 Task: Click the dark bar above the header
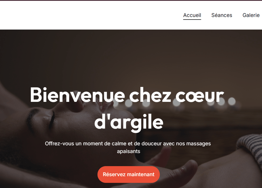pyautogui.click(x=131, y=0)
